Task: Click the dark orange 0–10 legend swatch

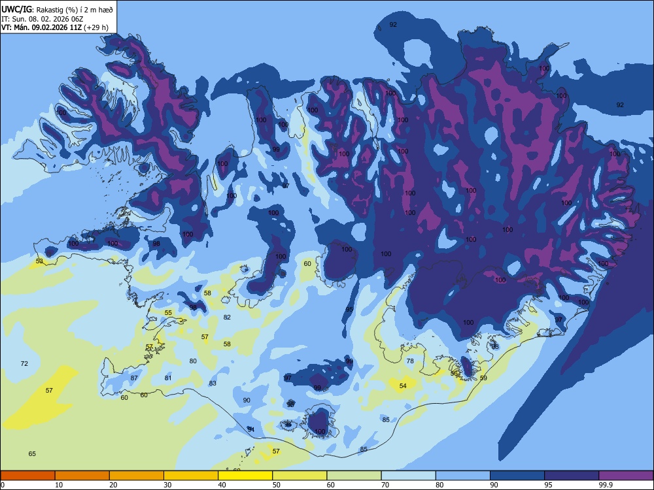Action: tap(27, 476)
